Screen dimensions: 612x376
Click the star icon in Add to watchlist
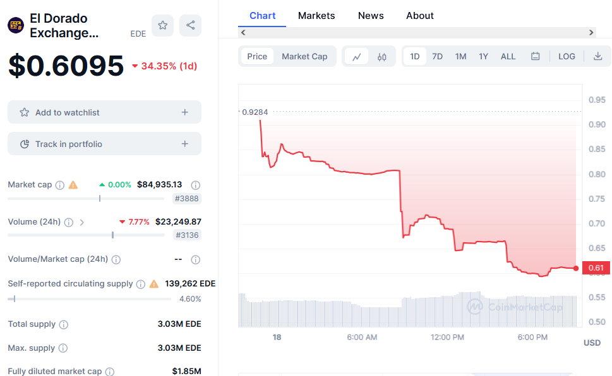tap(24, 112)
